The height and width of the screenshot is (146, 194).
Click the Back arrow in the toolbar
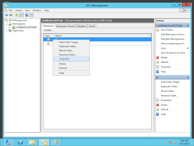pyautogui.click(x=6, y=15)
